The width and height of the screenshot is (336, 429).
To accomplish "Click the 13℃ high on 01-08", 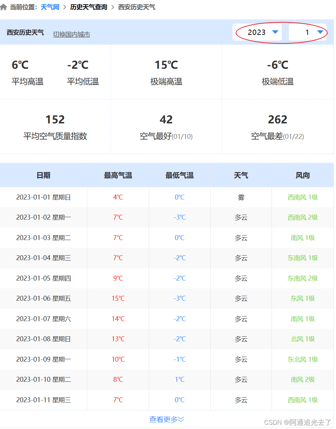I will 118,339.
